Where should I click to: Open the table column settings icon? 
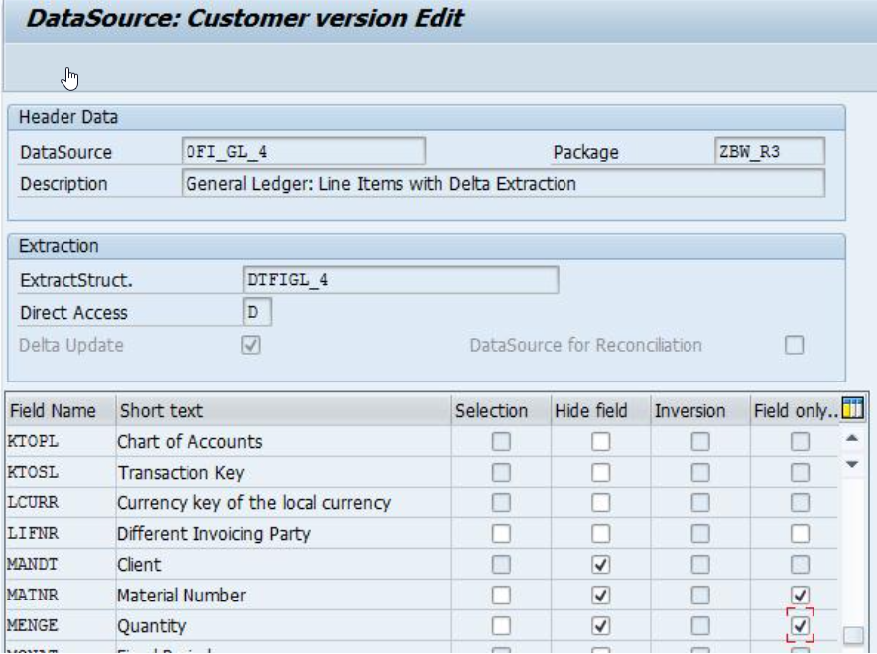852,409
